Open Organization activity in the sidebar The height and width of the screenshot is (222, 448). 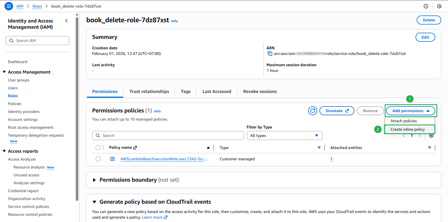coord(27,199)
